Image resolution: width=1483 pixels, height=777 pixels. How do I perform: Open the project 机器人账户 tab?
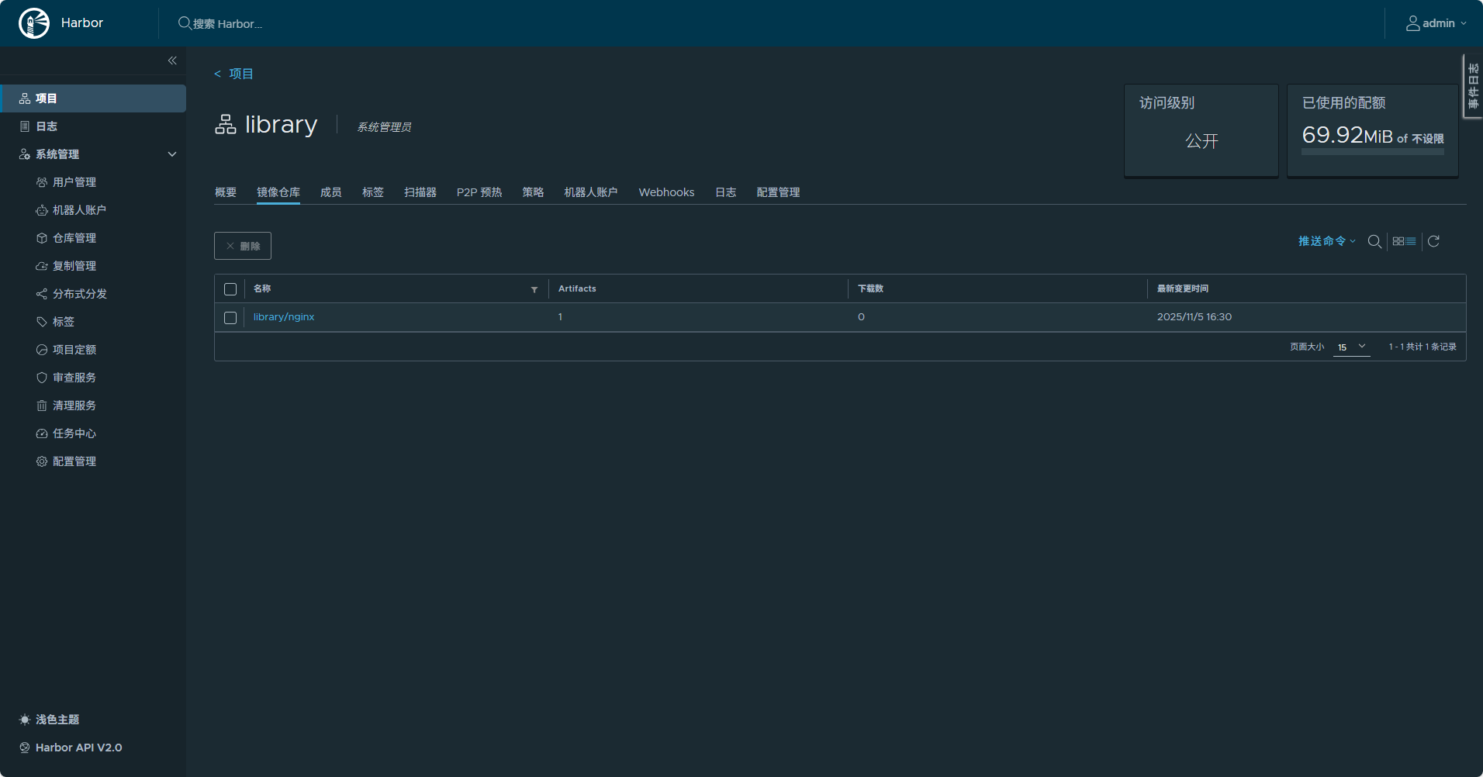tap(591, 192)
